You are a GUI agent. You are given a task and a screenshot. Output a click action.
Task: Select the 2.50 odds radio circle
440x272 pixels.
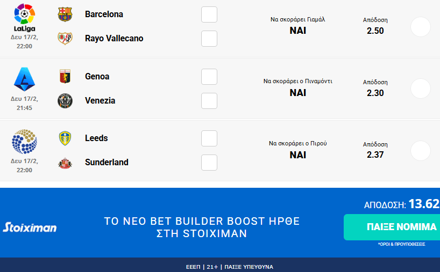click(x=420, y=27)
